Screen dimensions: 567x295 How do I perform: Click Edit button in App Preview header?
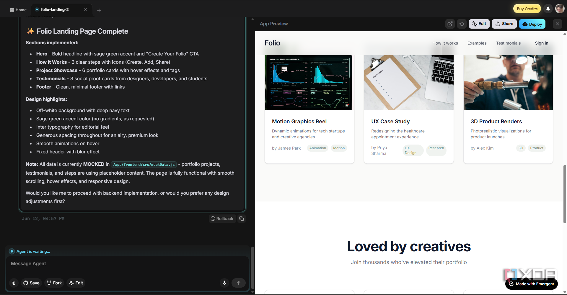479,24
